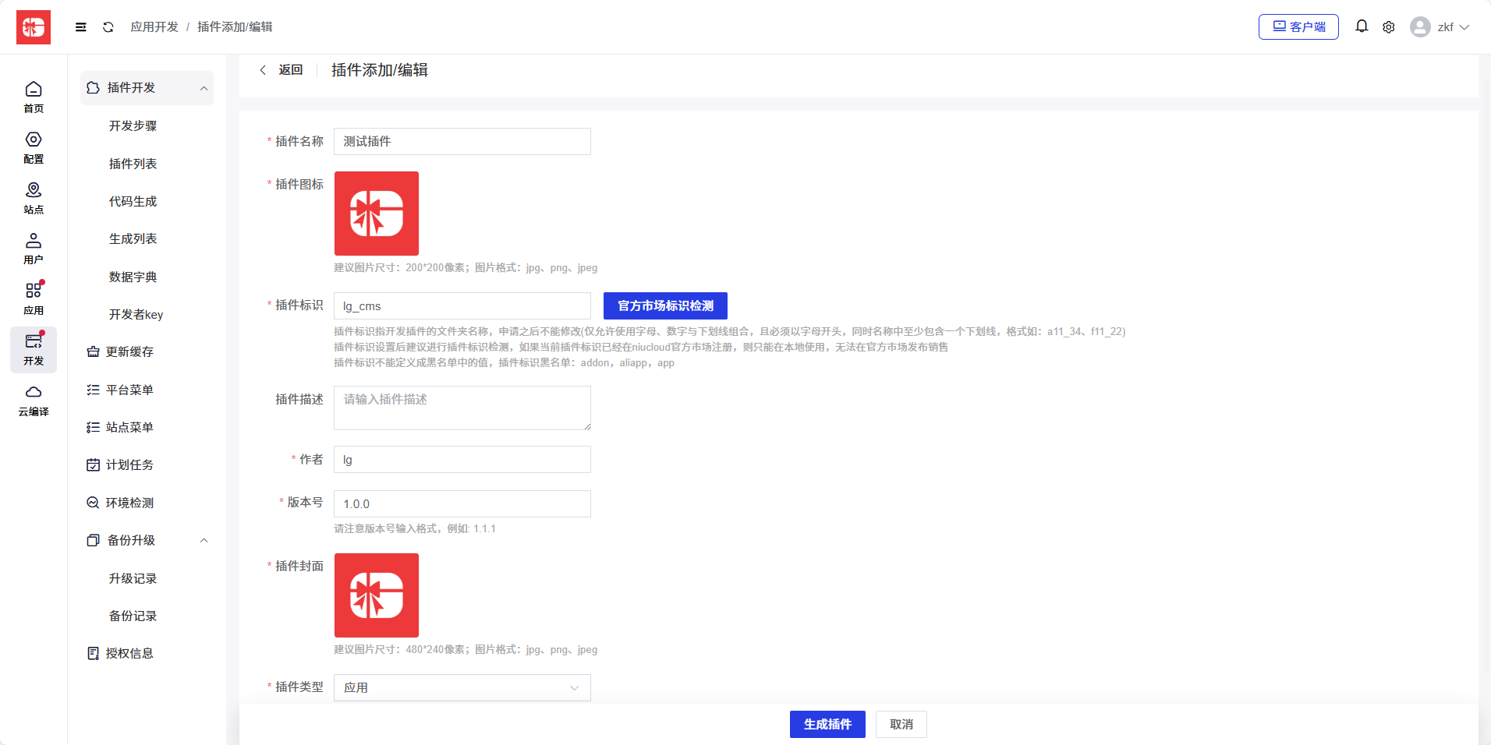Focus the 插件描述 text area
The width and height of the screenshot is (1491, 745).
[462, 408]
